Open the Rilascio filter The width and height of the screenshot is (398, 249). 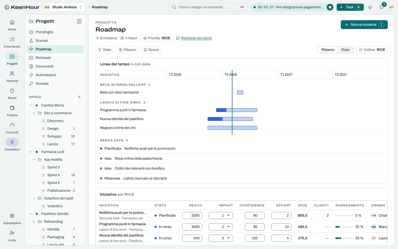[127, 50]
